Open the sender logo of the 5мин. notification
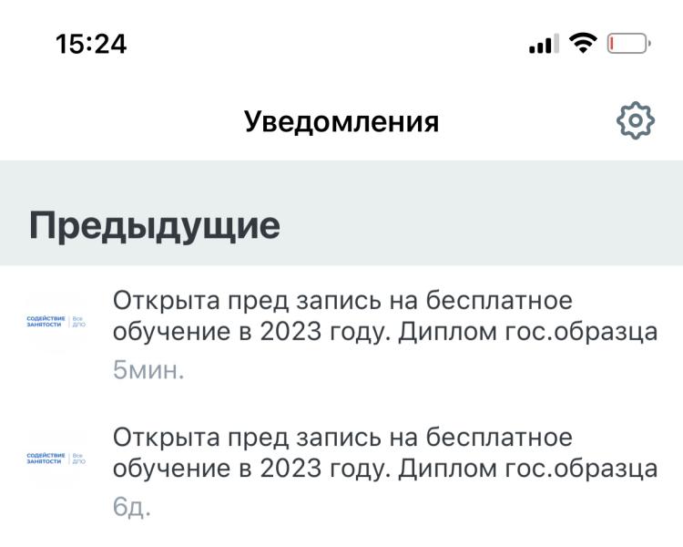This screenshot has width=683, height=547. point(56,322)
